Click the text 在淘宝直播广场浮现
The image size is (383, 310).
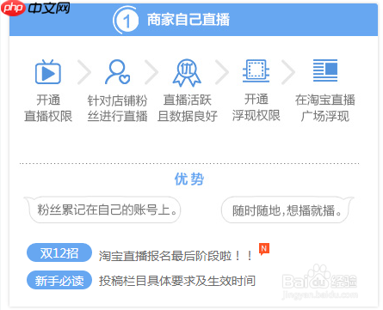(325, 108)
